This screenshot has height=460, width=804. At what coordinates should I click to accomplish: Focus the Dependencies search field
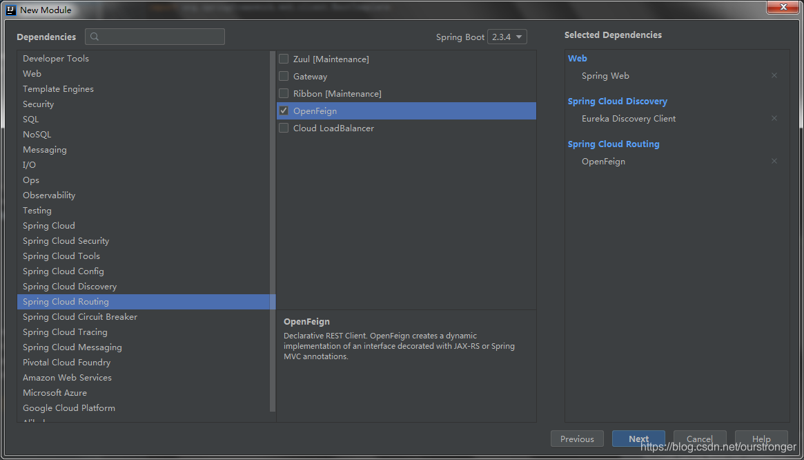(x=155, y=37)
